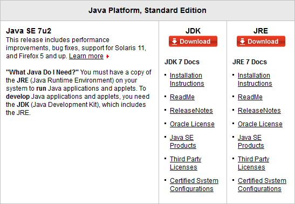This screenshot has width=295, height=204.
Task: Open JRE Third Party Licenses link
Action: tap(253, 163)
